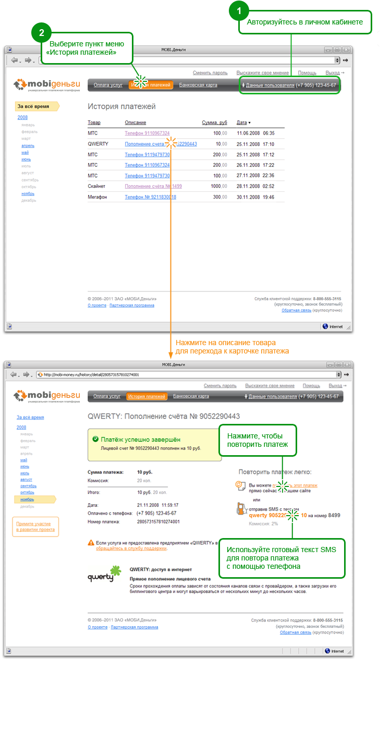Filter by сентябрь in the lower window sidebar
The height and width of the screenshot is (756, 391).
(29, 486)
